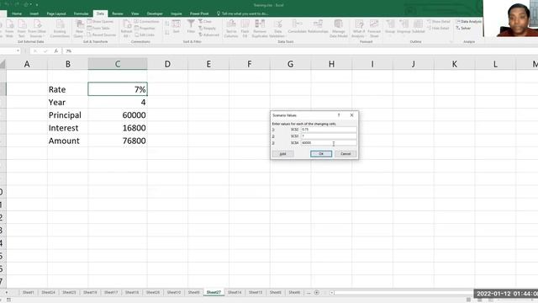The height and width of the screenshot is (303, 538).
Task: Click the Subtotal icon
Action: [418, 26]
